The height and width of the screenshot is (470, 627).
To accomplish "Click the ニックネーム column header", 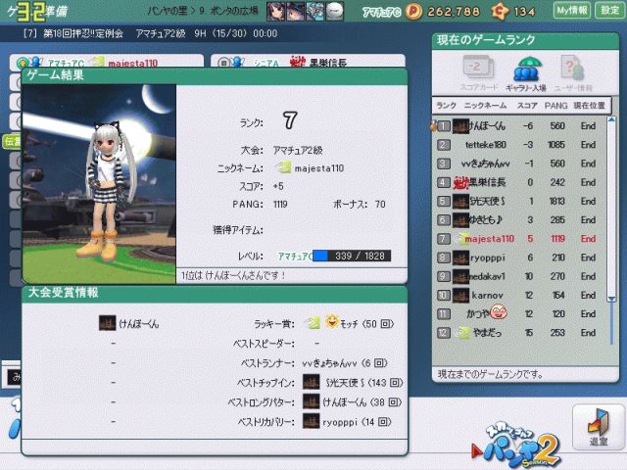I will click(486, 106).
